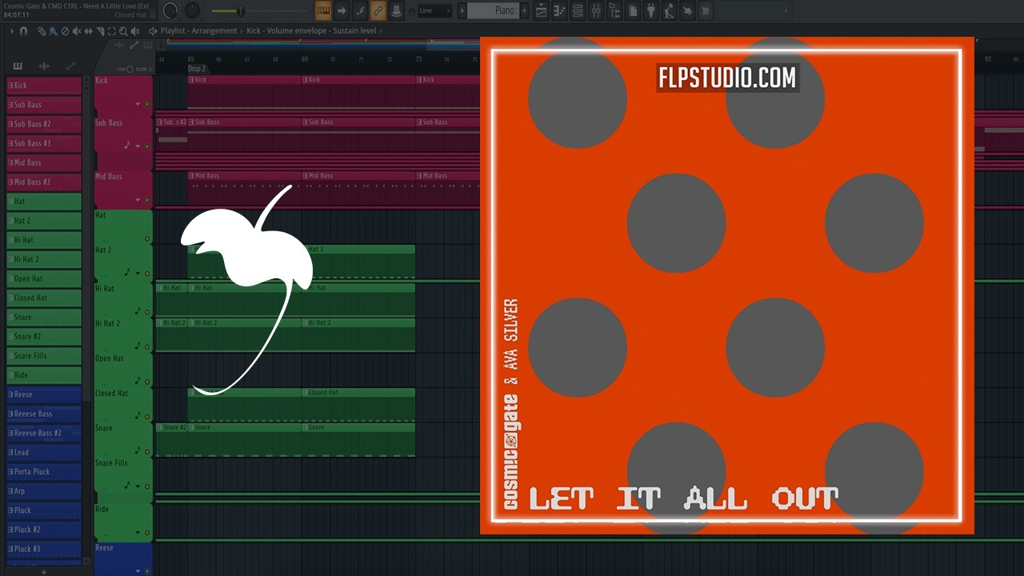1024x576 pixels.
Task: Click the Kick breadcrumb item
Action: (x=254, y=31)
